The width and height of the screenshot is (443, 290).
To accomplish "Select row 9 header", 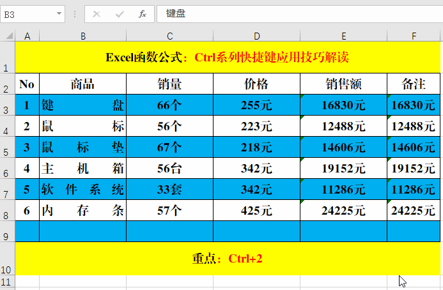I will click(x=7, y=231).
